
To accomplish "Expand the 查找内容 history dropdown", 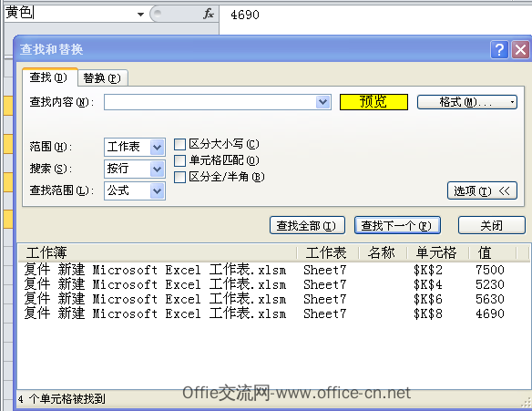I will pyautogui.click(x=322, y=102).
